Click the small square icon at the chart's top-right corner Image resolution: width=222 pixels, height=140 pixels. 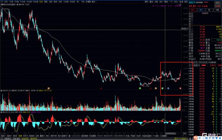point(180,5)
